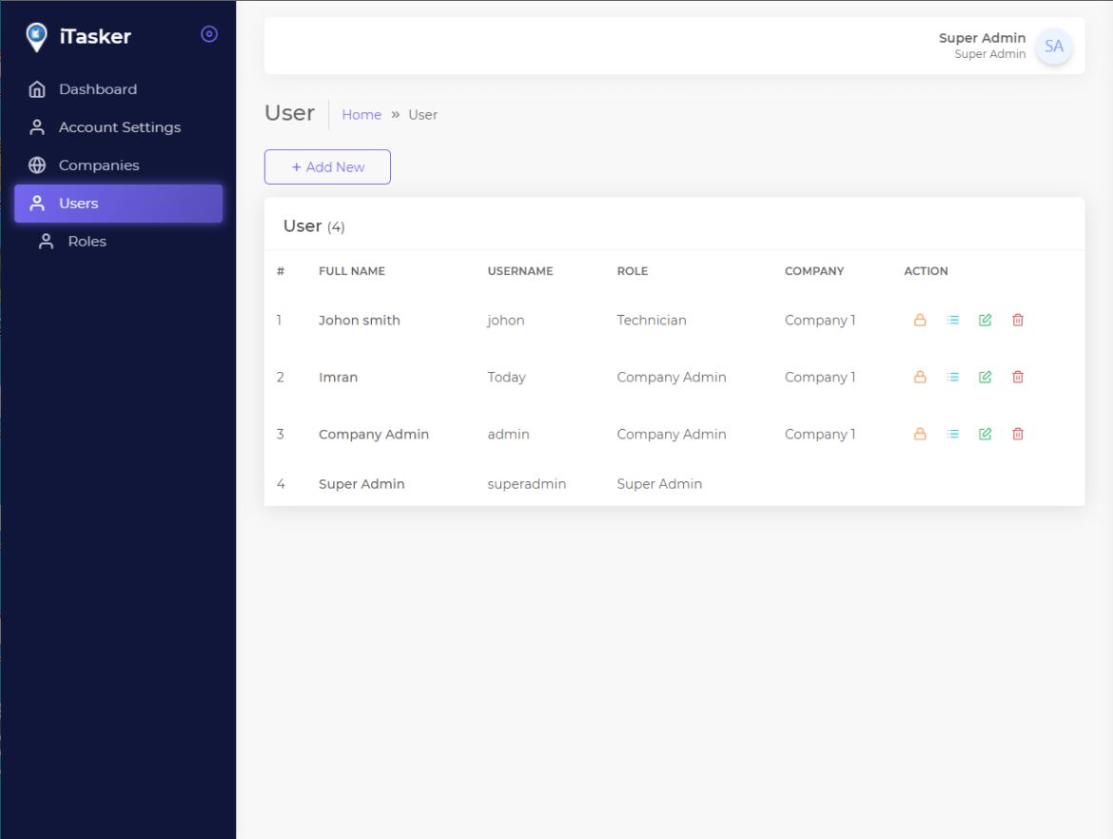Image resolution: width=1113 pixels, height=839 pixels.
Task: Select Companies in the sidebar
Action: tap(98, 166)
